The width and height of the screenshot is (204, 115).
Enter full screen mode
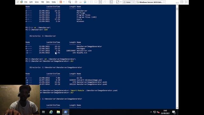[100, 2]
